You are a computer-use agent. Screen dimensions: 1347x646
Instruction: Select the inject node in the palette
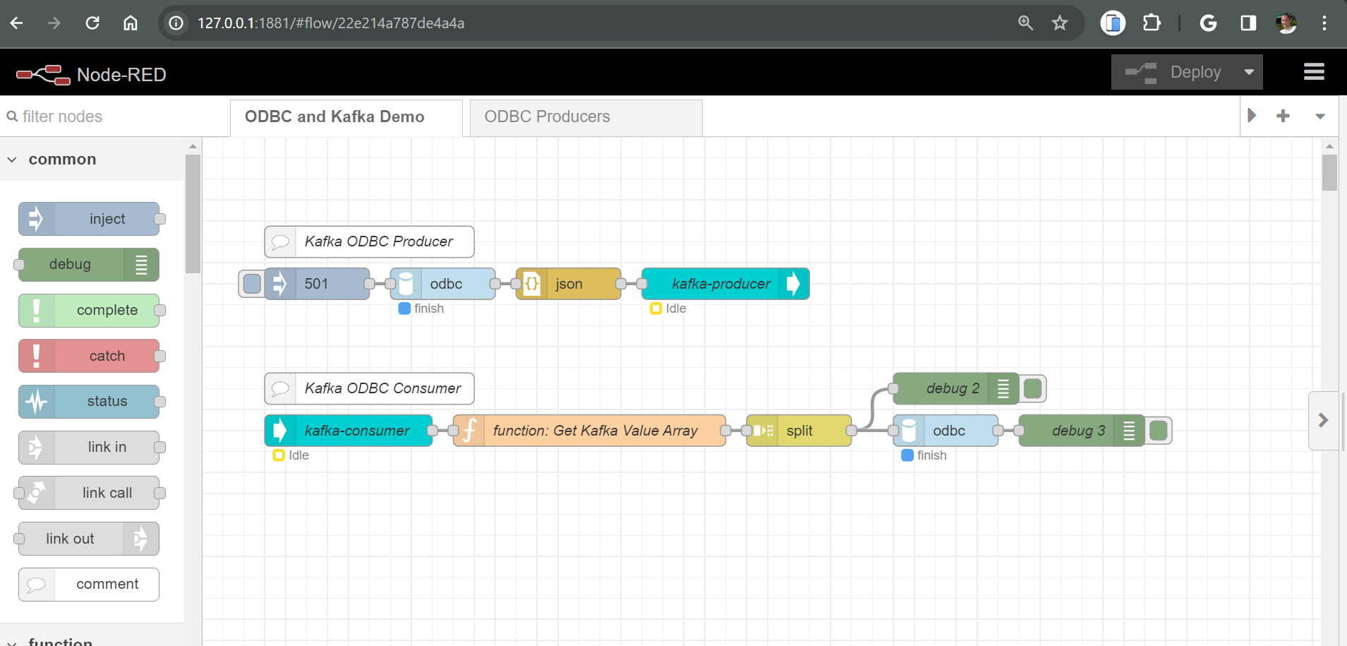[89, 219]
